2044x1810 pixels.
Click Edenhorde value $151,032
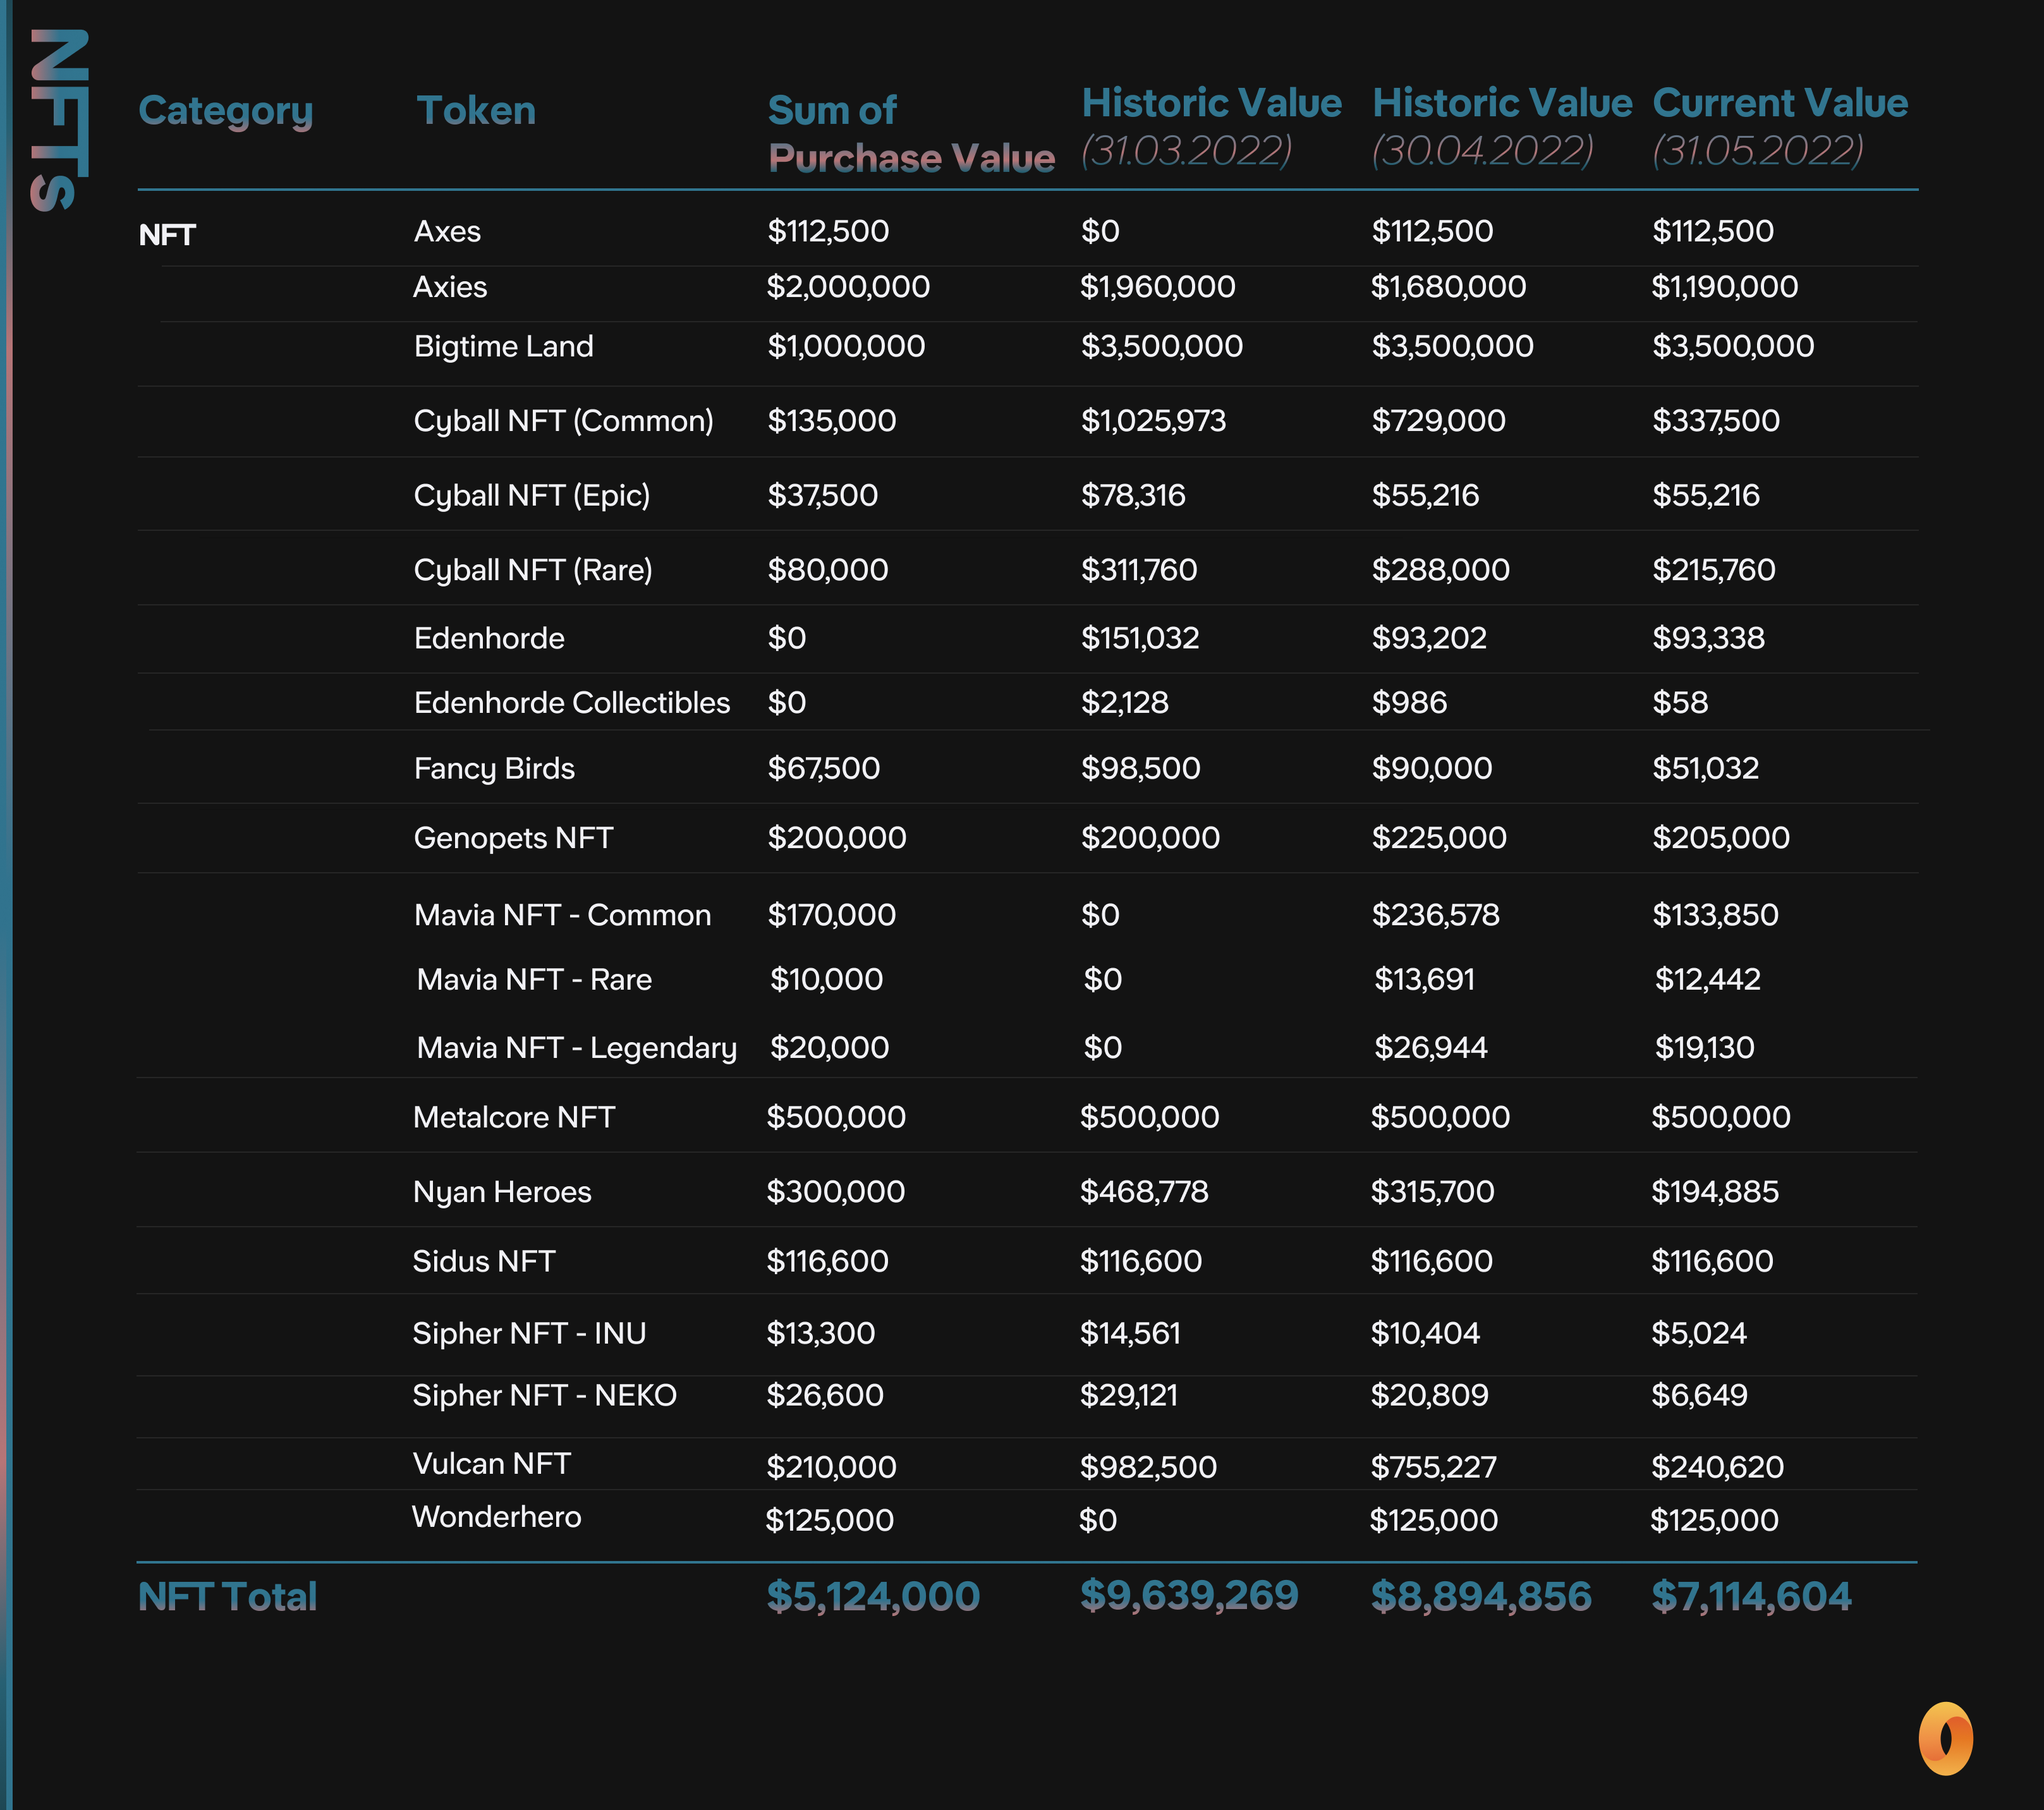[1140, 638]
